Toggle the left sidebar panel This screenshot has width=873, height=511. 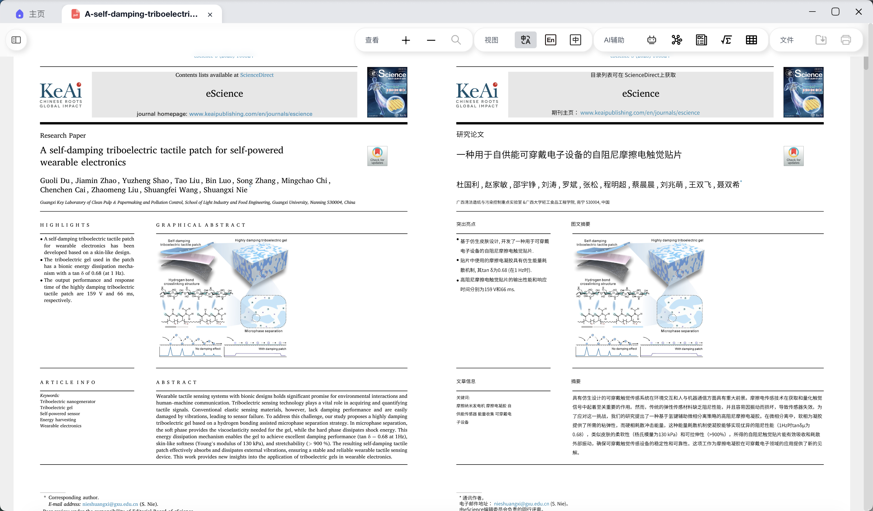[16, 40]
